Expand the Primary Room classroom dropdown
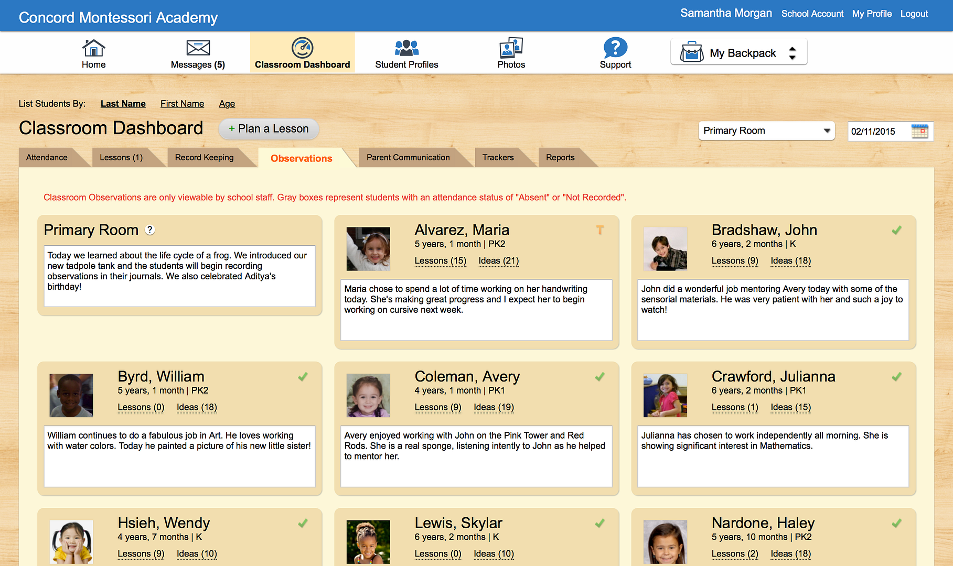Screen dimensions: 953x566 (x=766, y=130)
